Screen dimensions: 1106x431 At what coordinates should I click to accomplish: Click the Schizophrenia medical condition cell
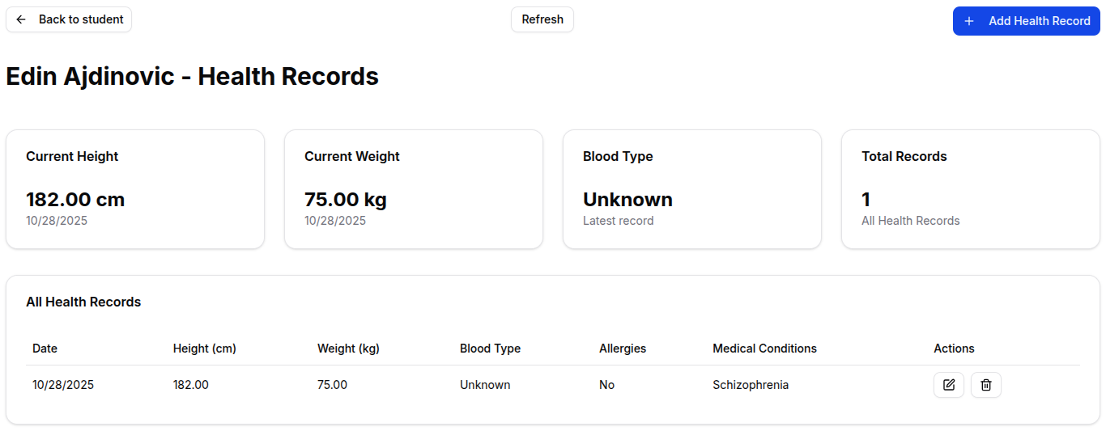pyautogui.click(x=751, y=385)
